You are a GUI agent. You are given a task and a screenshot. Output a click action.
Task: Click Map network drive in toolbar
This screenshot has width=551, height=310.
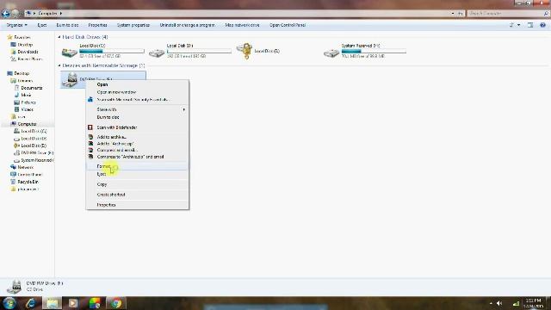(x=242, y=25)
